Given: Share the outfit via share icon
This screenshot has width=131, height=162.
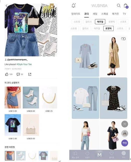Looking at the screenshot, I should [x=30, y=74].
